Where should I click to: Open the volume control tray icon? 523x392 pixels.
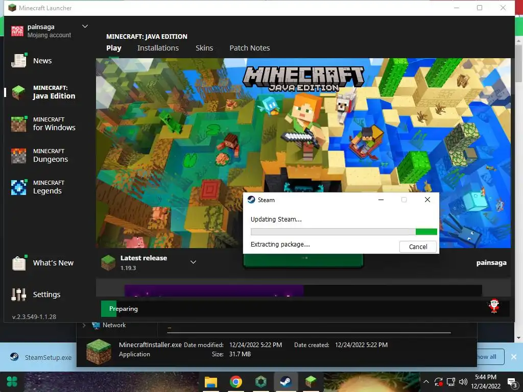463,382
